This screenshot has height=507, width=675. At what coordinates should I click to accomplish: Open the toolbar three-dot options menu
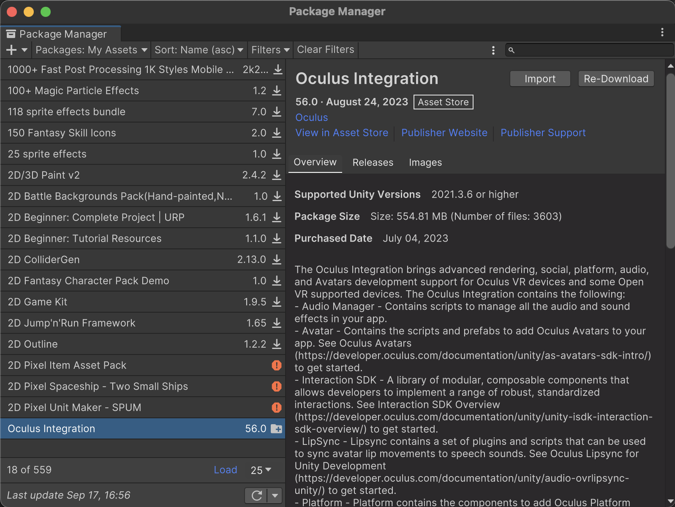493,50
